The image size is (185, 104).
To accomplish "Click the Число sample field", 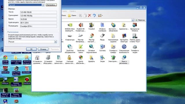I will pos(38,12).
